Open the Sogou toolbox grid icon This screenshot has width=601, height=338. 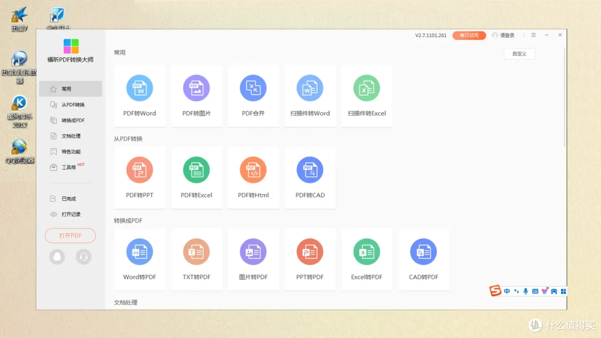tap(563, 291)
